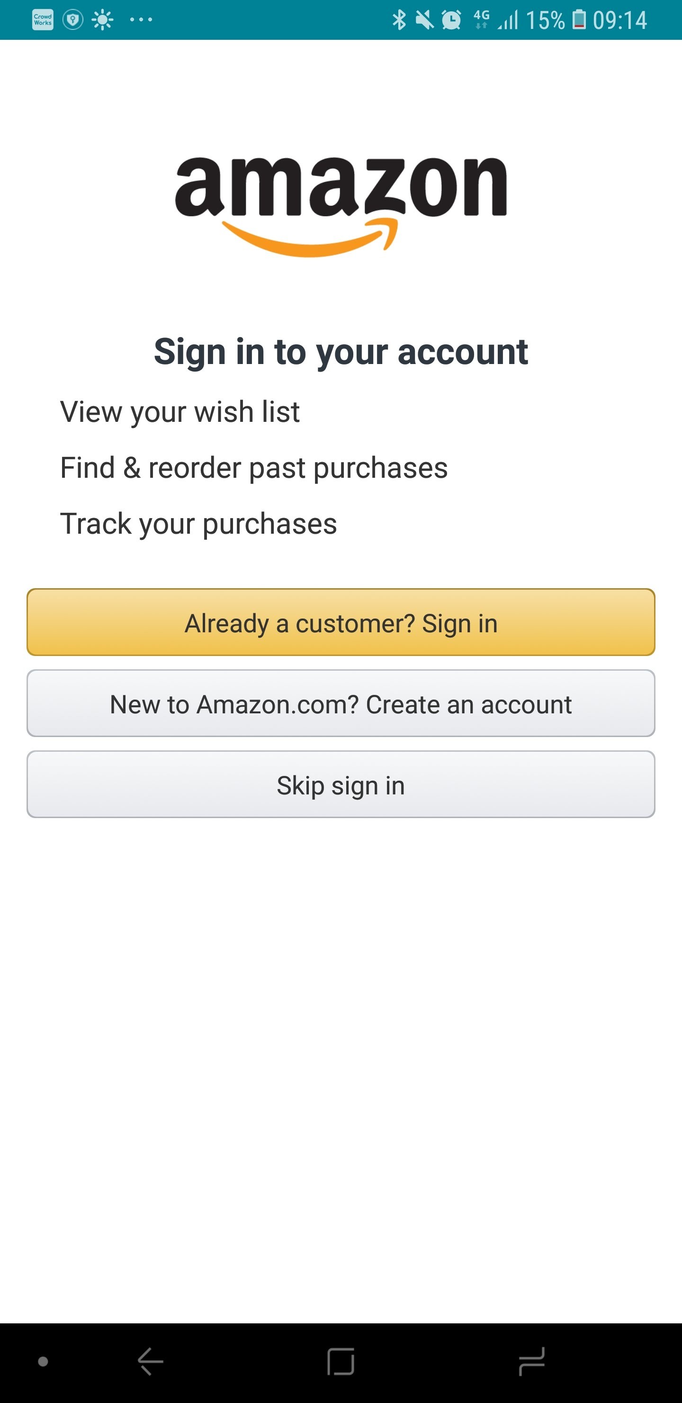Tap the Bluetooth status icon
This screenshot has height=1403, width=682.
399,20
